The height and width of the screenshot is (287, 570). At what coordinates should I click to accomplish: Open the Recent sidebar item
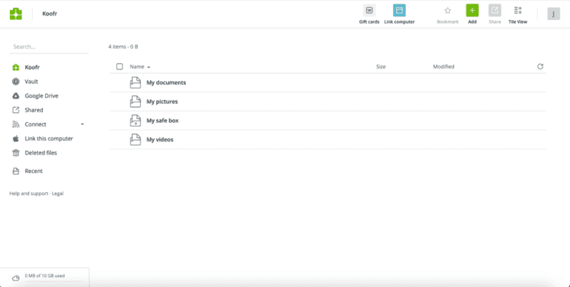(33, 172)
